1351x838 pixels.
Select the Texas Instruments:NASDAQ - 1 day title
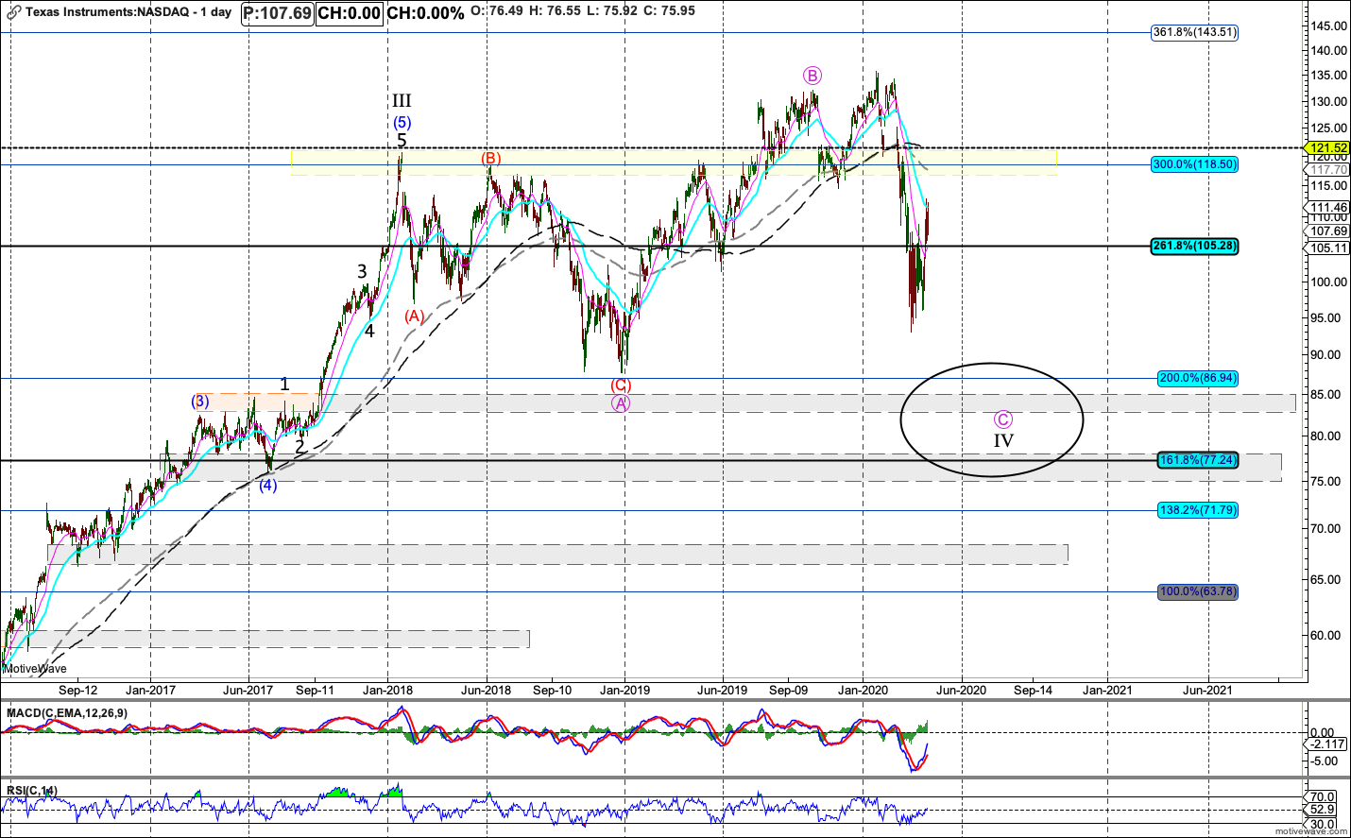click(x=128, y=12)
